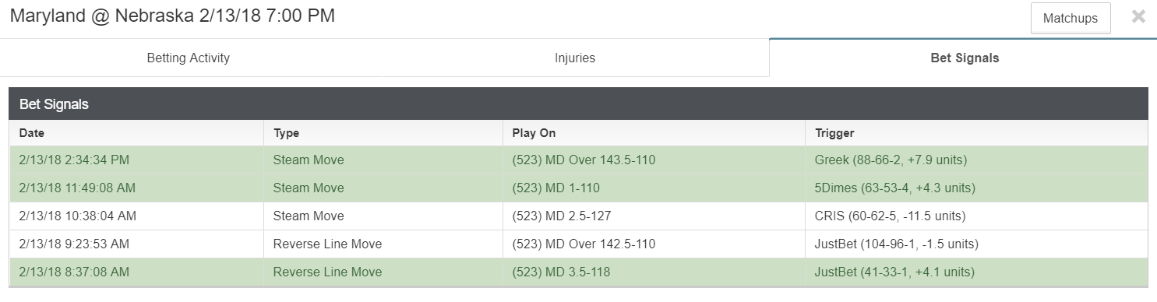Click the 5Dimes trigger entry

[x=895, y=188]
